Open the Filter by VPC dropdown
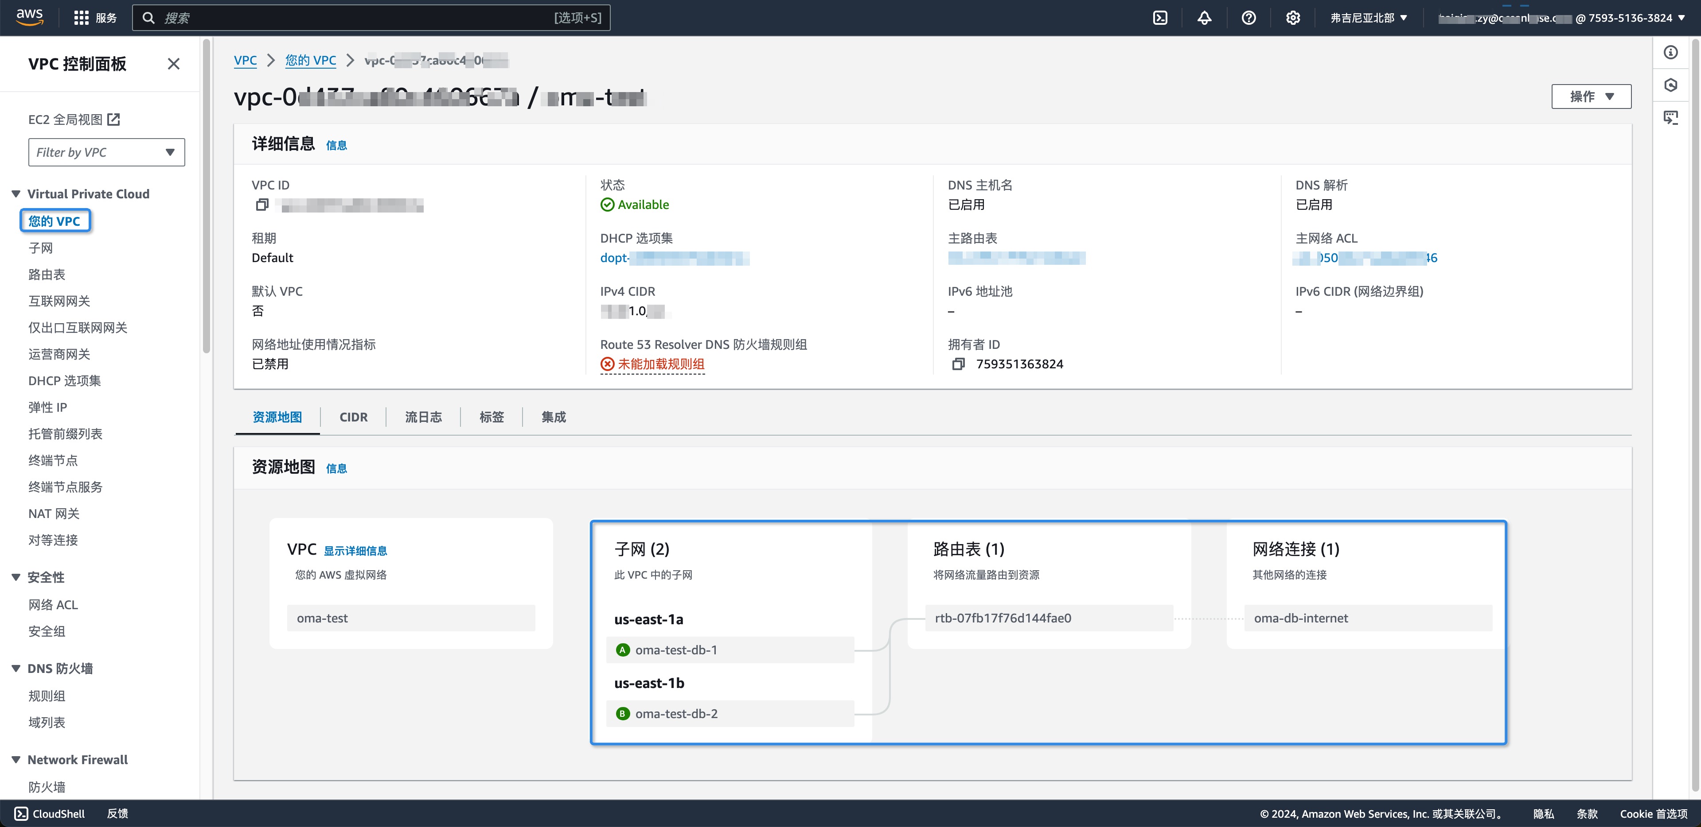The image size is (1701, 827). point(106,152)
